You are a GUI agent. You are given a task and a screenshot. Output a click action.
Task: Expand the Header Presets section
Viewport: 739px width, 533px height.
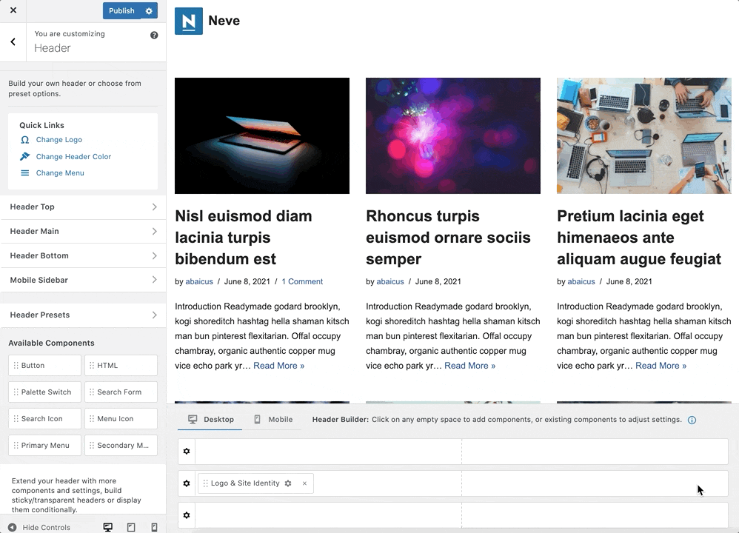tap(83, 315)
